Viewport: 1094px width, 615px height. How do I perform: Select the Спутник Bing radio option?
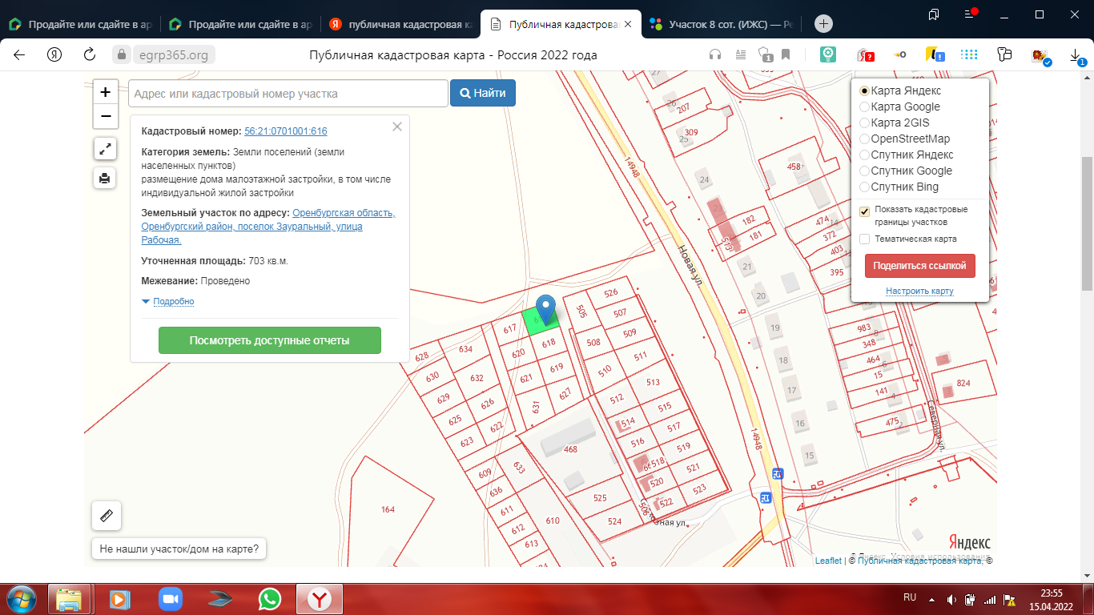[864, 187]
